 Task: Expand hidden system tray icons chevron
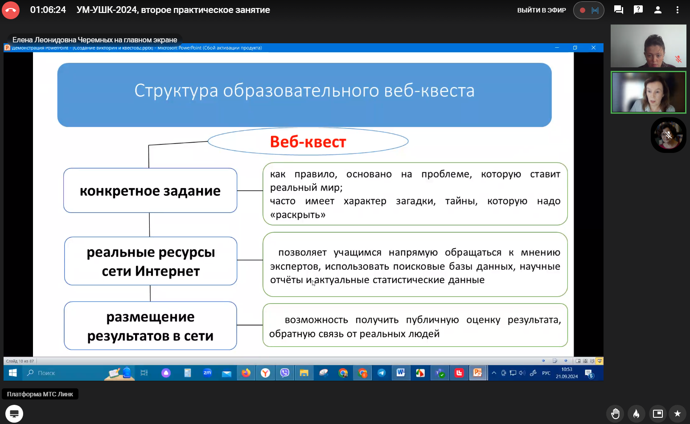494,373
